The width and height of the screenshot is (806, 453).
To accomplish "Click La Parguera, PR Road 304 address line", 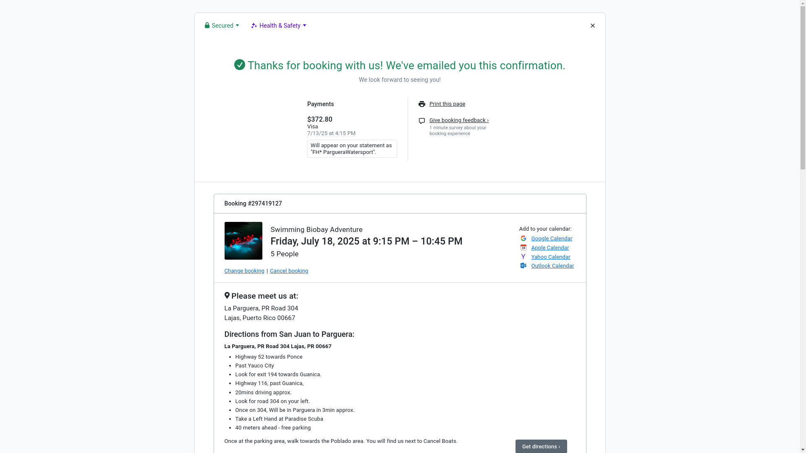I will pos(261,308).
